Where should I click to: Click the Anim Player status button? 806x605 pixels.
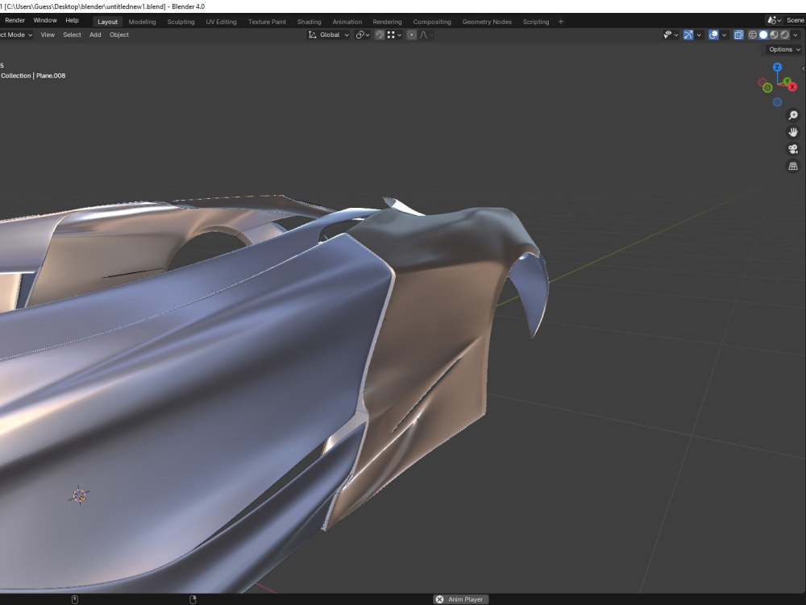tap(460, 599)
